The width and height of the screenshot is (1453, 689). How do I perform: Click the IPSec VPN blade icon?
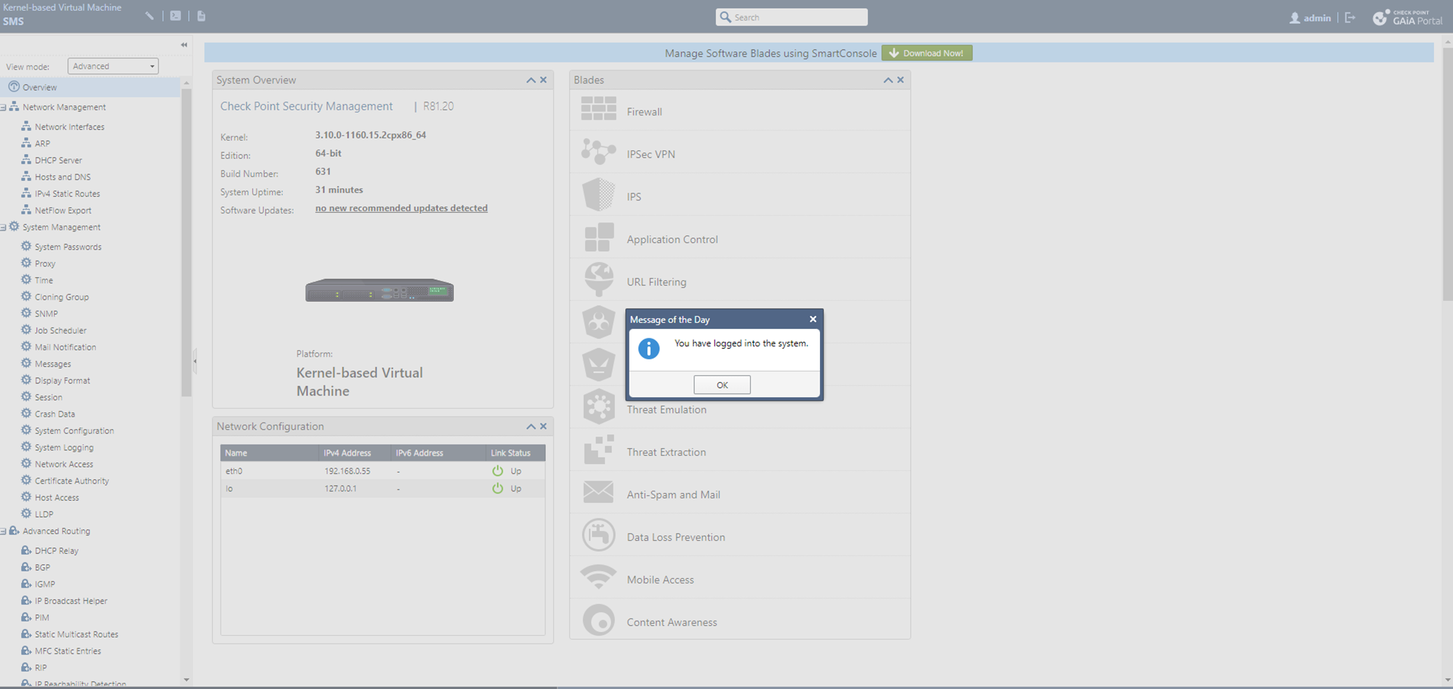coord(598,152)
